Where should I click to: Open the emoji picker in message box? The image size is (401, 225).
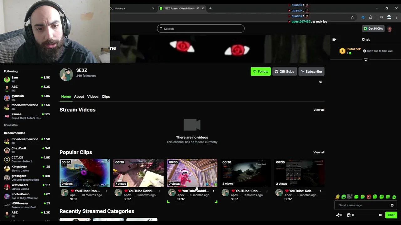click(x=392, y=205)
